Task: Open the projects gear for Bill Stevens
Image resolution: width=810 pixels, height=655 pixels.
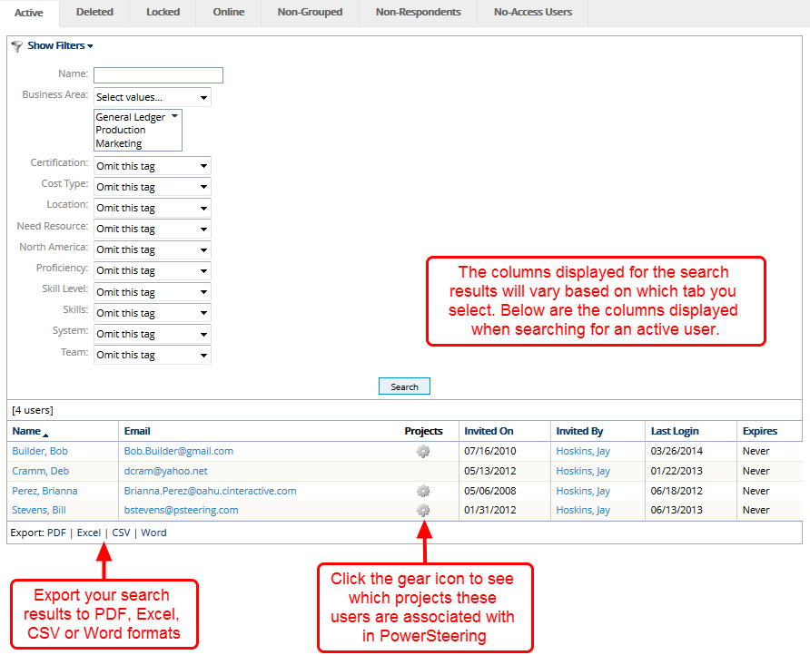Action: click(x=423, y=511)
